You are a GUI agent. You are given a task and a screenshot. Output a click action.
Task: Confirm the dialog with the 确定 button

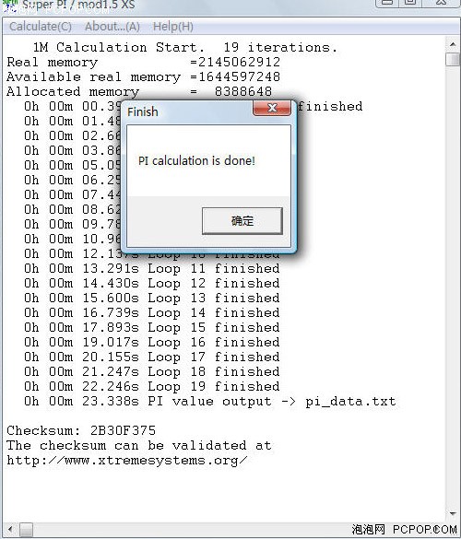click(x=242, y=221)
